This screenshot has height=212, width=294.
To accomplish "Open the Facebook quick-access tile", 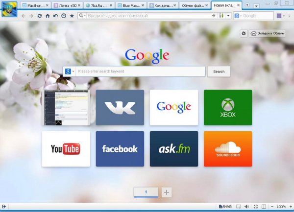I will point(120,149).
